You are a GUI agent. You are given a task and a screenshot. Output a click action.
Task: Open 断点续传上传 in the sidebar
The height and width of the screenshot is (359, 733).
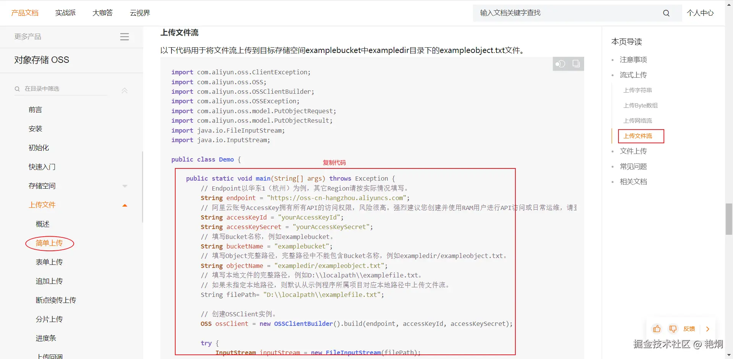point(56,300)
